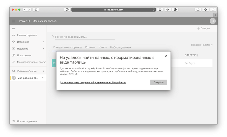Switch to the Отчеты tab
The width and height of the screenshot is (227, 137).
pos(90,47)
